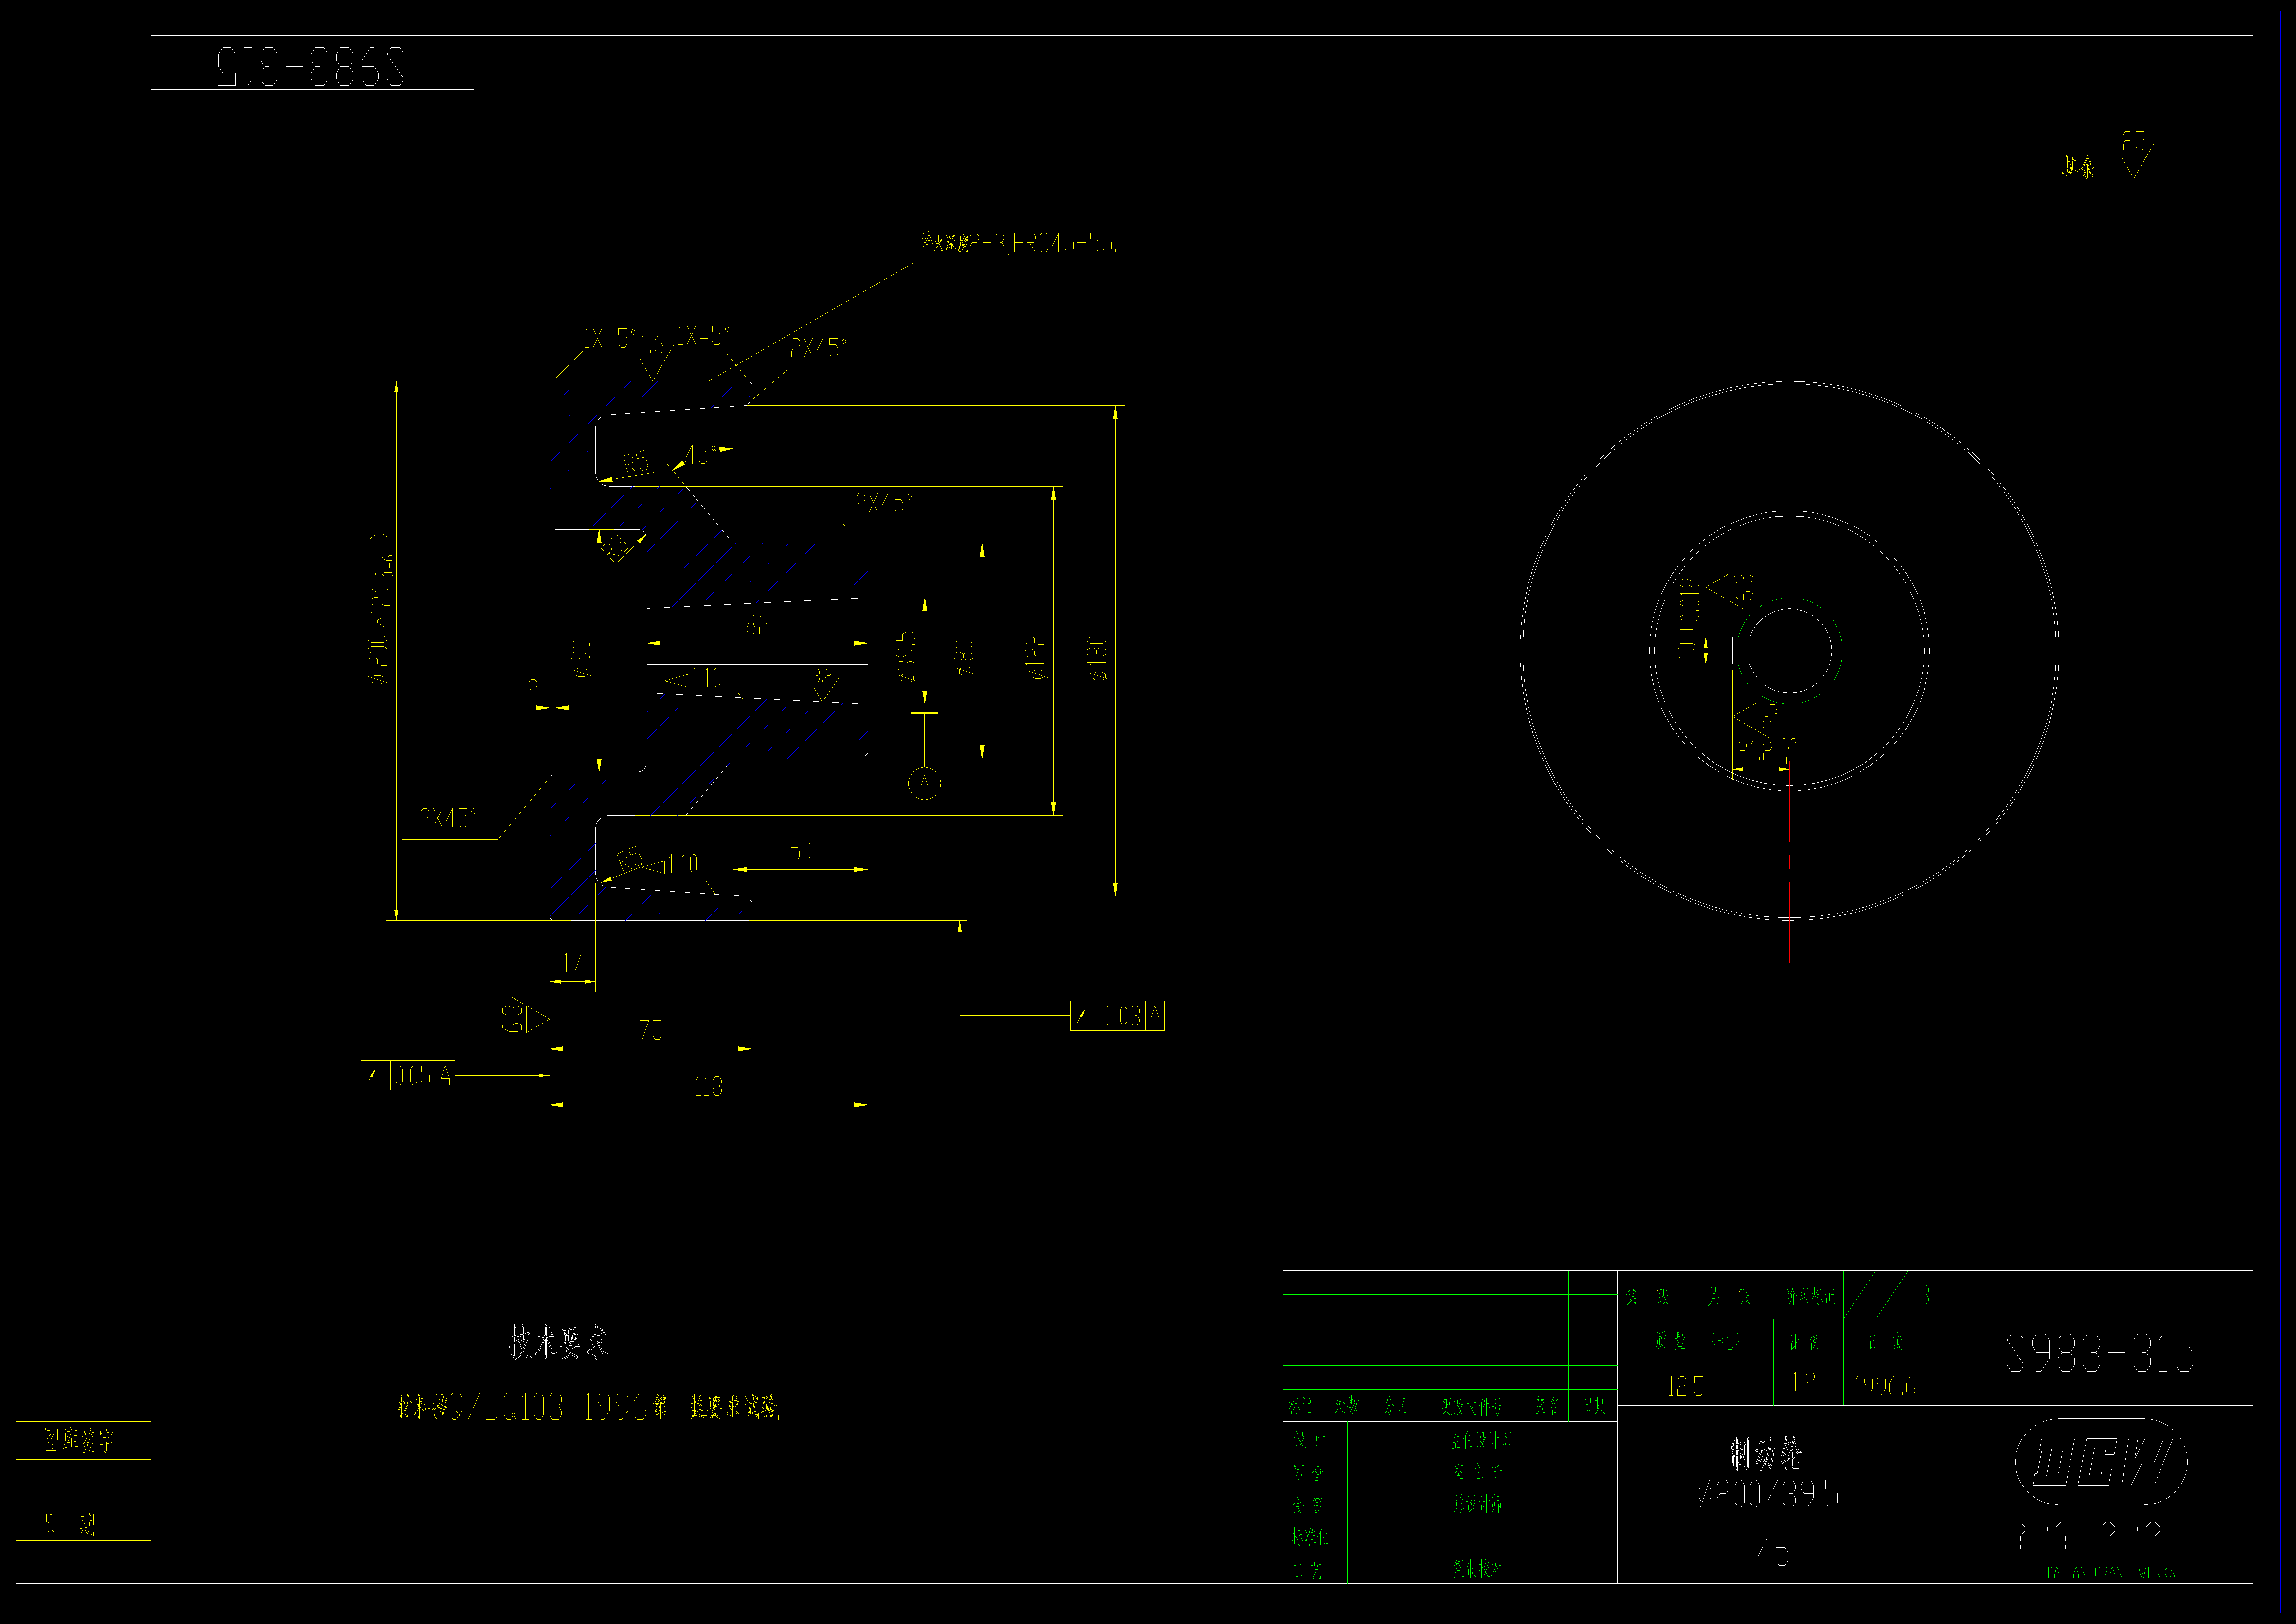2296x1624 pixels.
Task: Select the ø180 diameter dimension
Action: (x=1098, y=658)
